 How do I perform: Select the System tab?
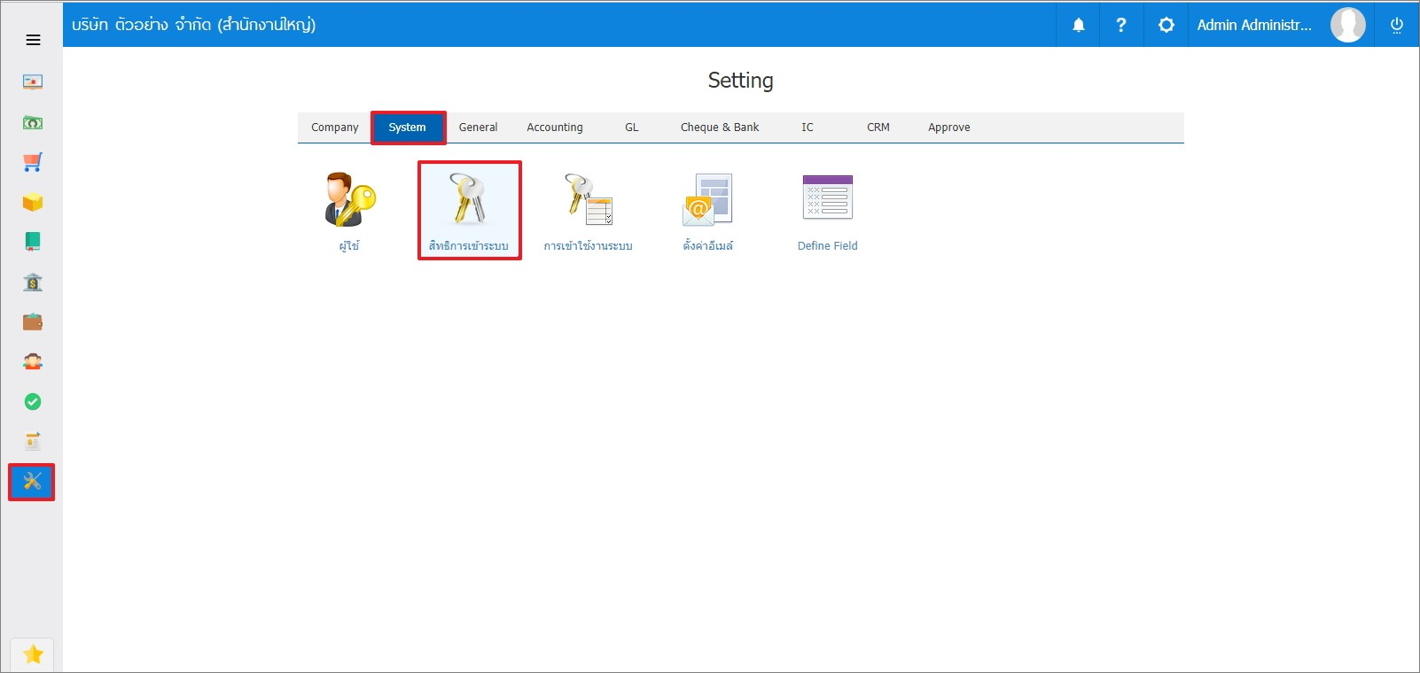coord(408,128)
